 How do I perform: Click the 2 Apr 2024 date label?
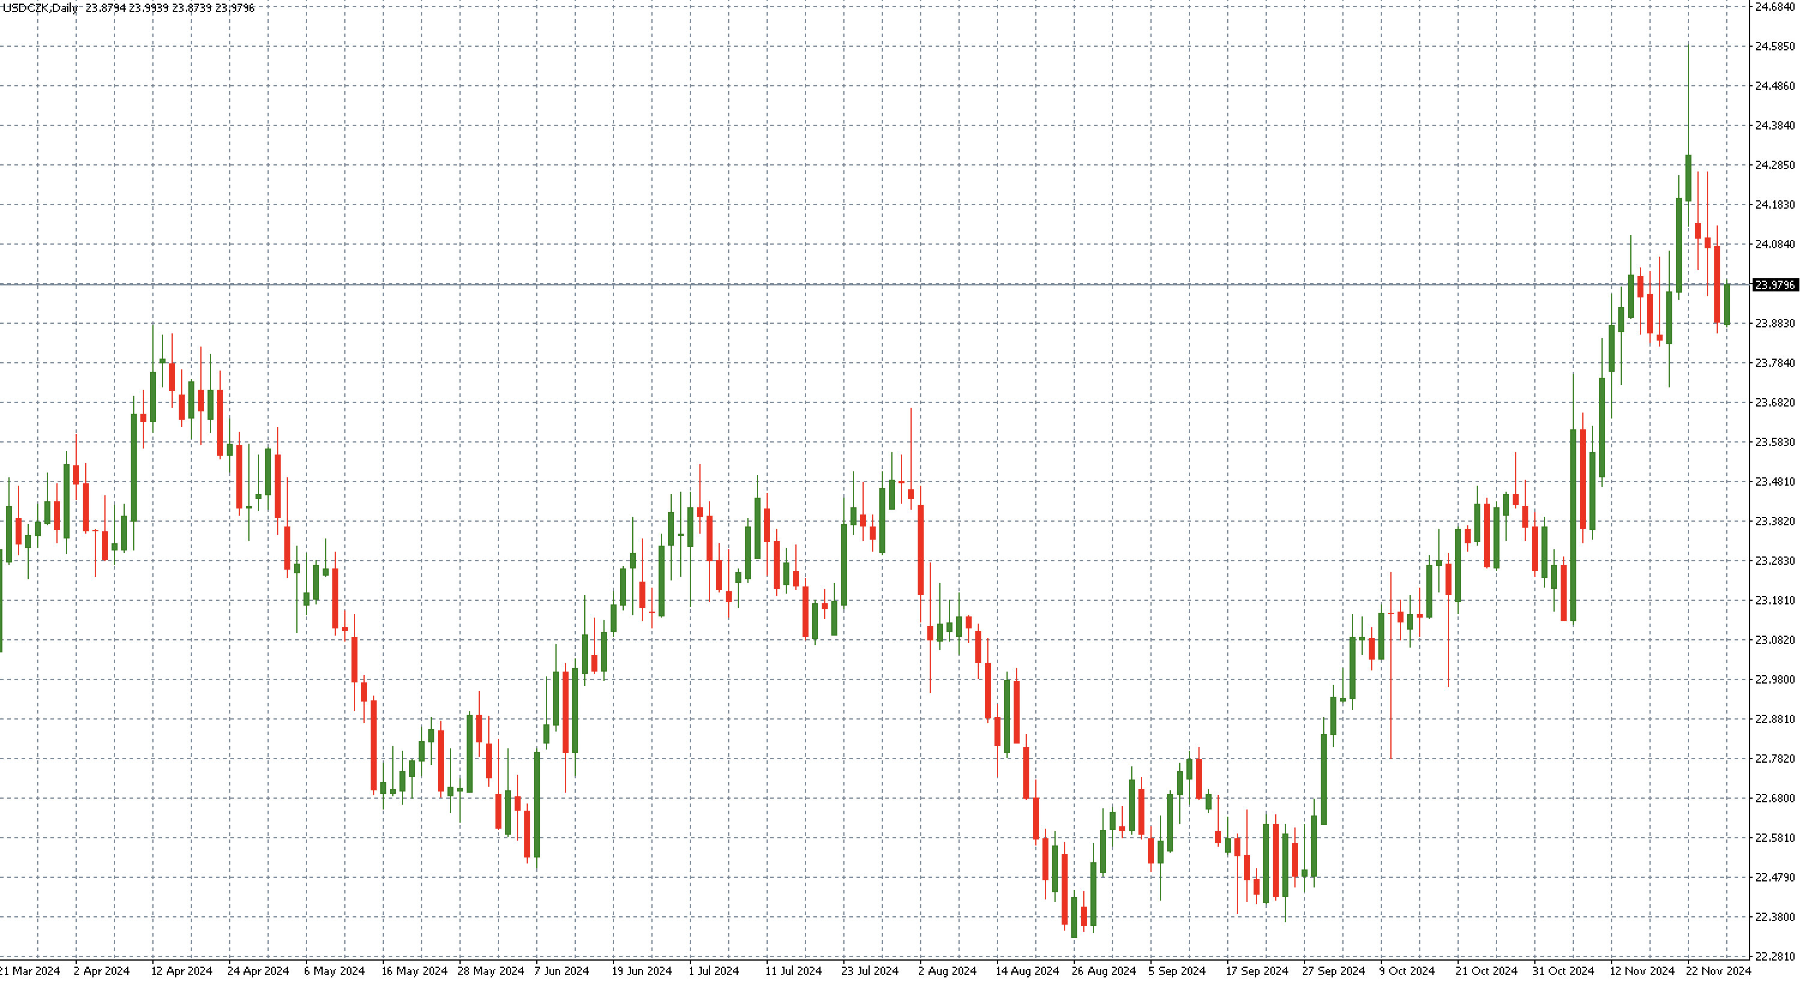(101, 971)
